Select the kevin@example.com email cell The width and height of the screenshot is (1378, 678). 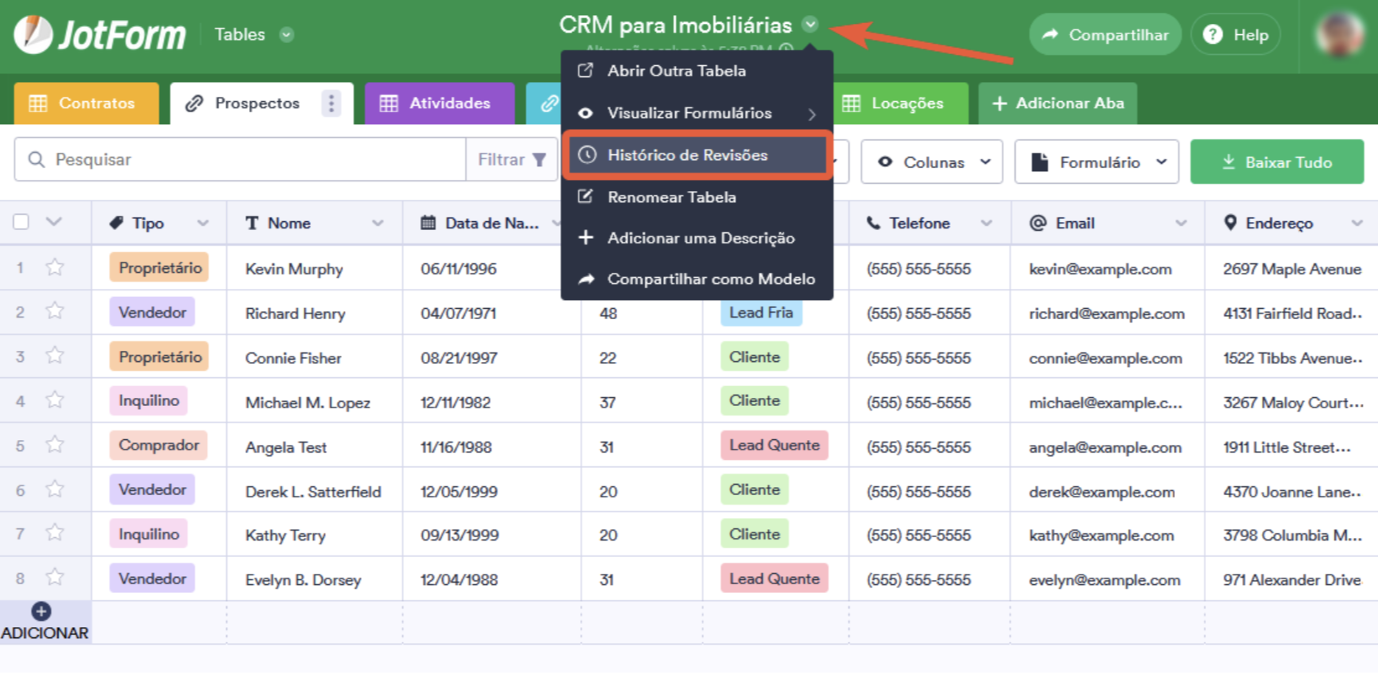click(1107, 269)
